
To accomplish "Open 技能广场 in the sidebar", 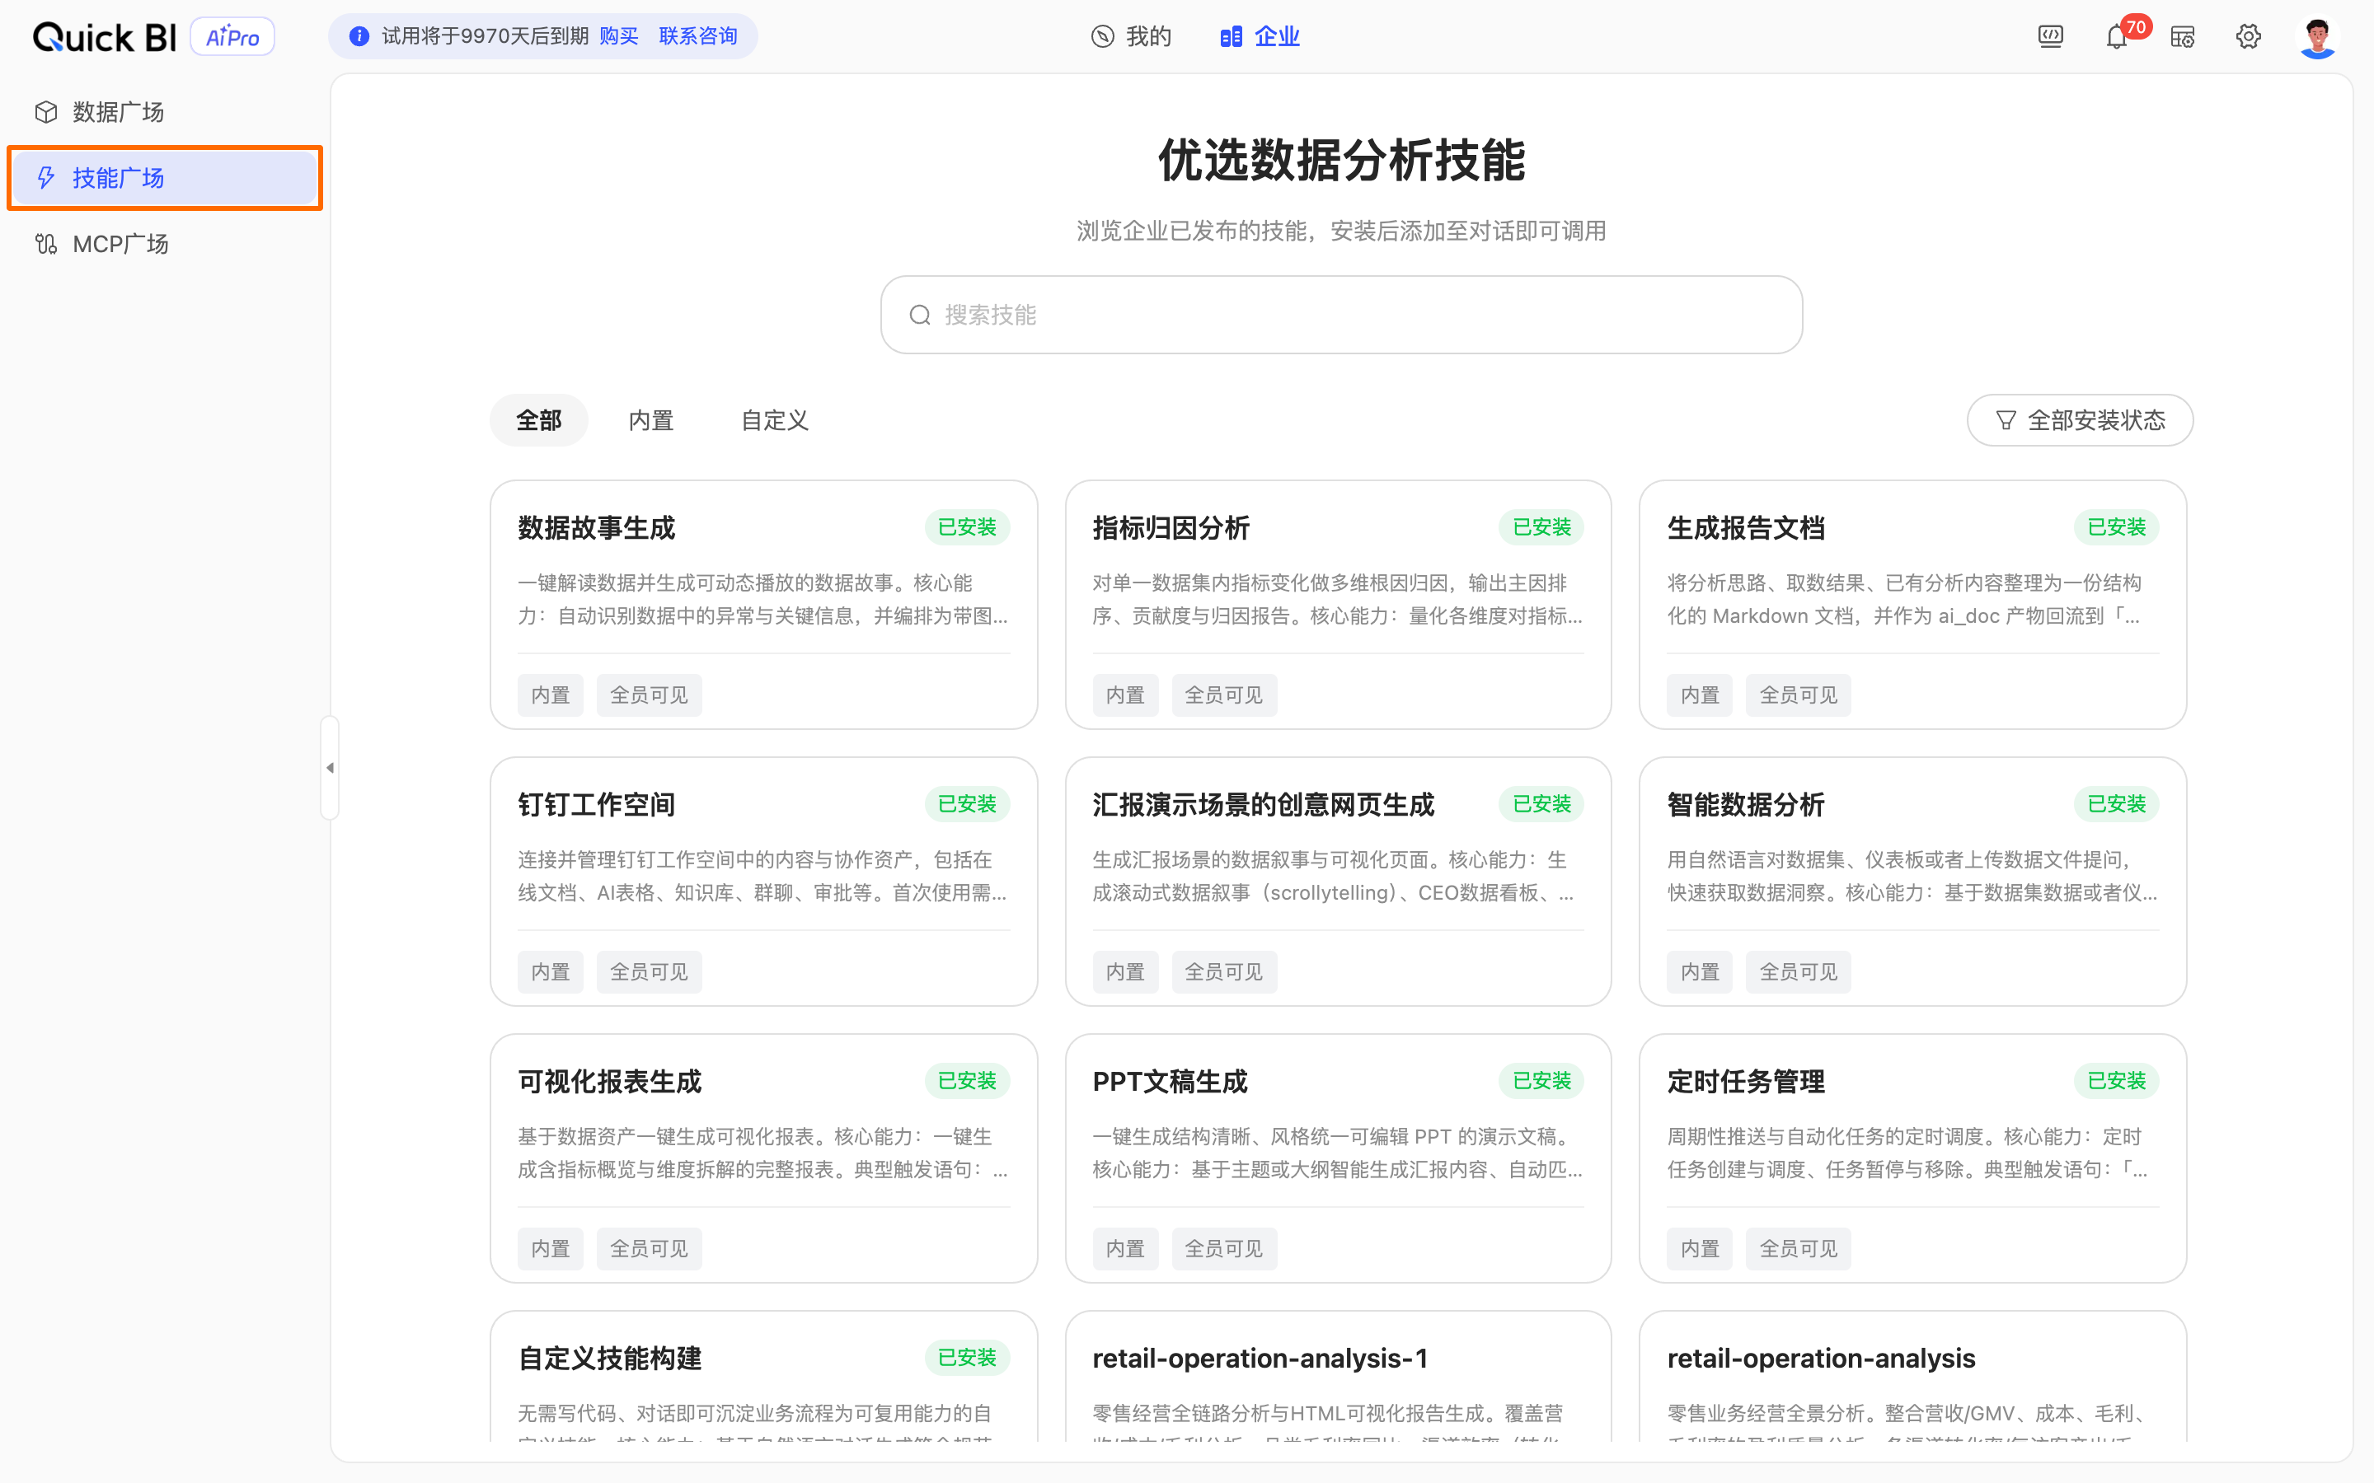I will click(x=165, y=177).
